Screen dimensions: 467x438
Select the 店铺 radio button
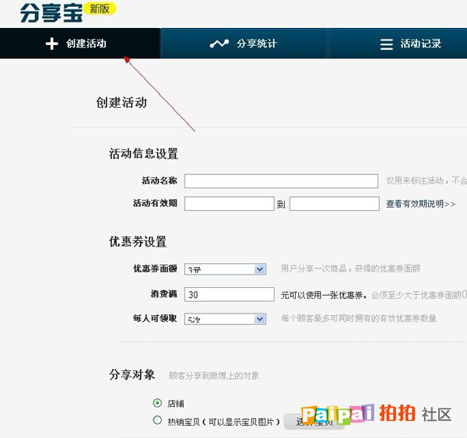click(157, 403)
